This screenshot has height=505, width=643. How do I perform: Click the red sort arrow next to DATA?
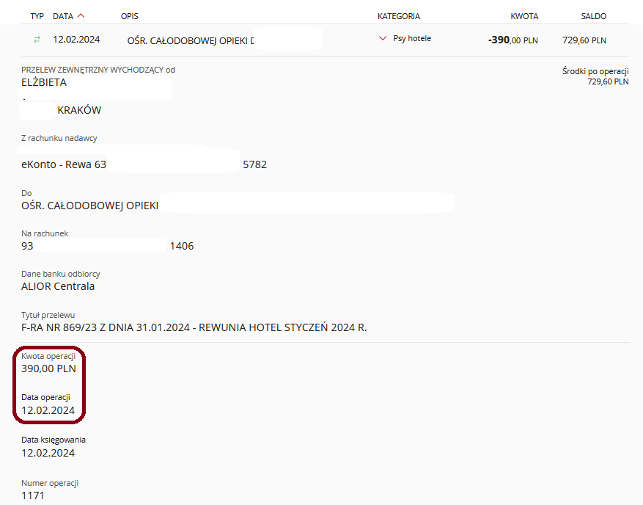tap(81, 16)
